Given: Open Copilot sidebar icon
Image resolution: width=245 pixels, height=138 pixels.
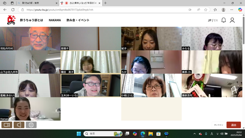Looking at the screenshot, I should pyautogui.click(x=240, y=10).
